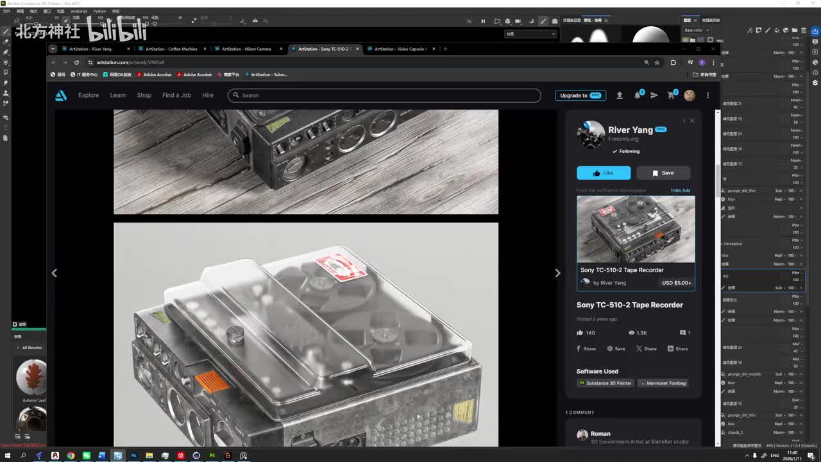Like the Sony TC-510-2 artwork
Screen dimensions: 821x462
coord(604,173)
